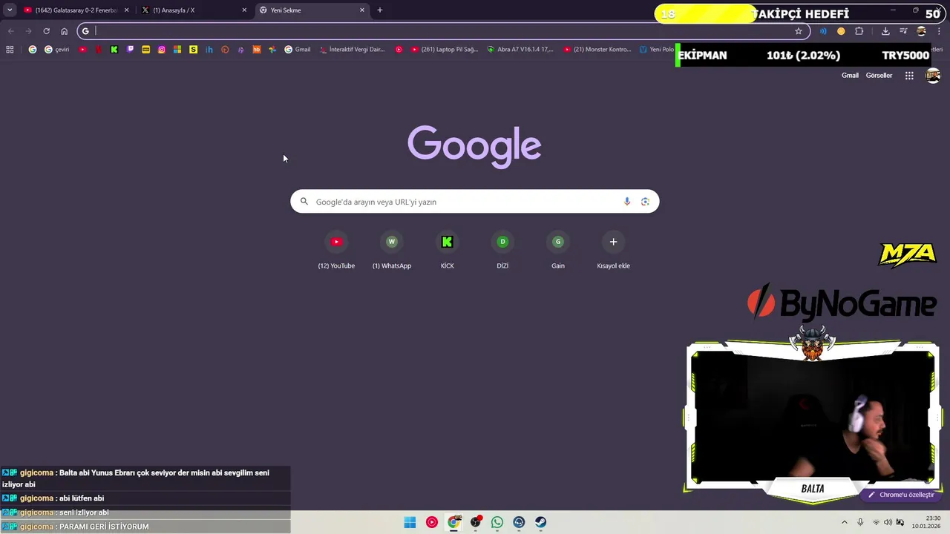Open the taskbar clock showing 23:30
This screenshot has height=534, width=950.
pyautogui.click(x=927, y=522)
